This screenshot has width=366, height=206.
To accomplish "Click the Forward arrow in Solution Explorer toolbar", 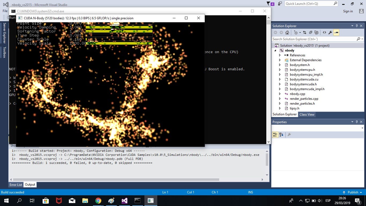I will 281,32.
